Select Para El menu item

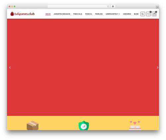tap(89, 14)
